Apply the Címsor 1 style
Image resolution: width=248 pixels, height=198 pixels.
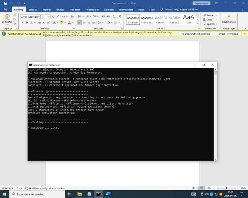point(161,19)
